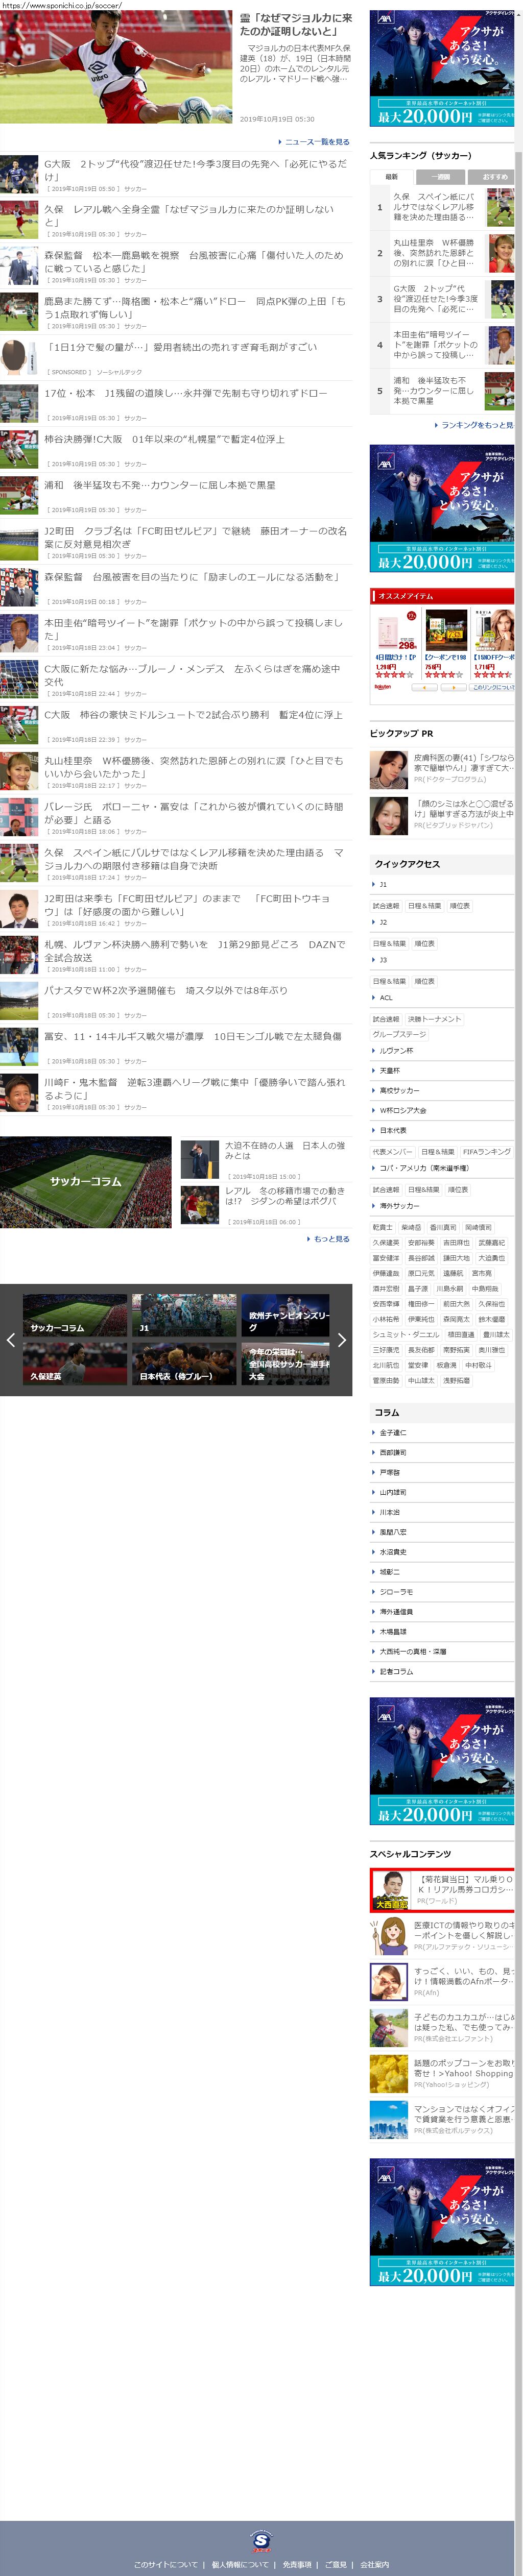The width and height of the screenshot is (523, 2576).
Task: Select the 最新 ranking tab
Action: [391, 176]
